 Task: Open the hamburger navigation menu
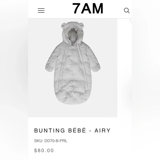point(41,10)
